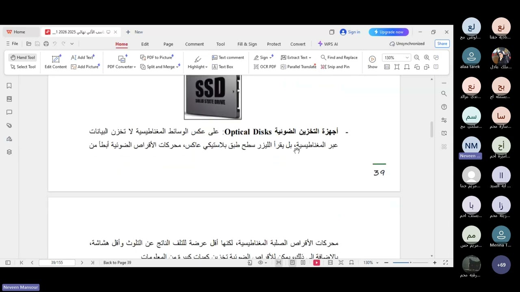The height and width of the screenshot is (292, 520).
Task: Print the document using printer icon
Action: tap(46, 43)
